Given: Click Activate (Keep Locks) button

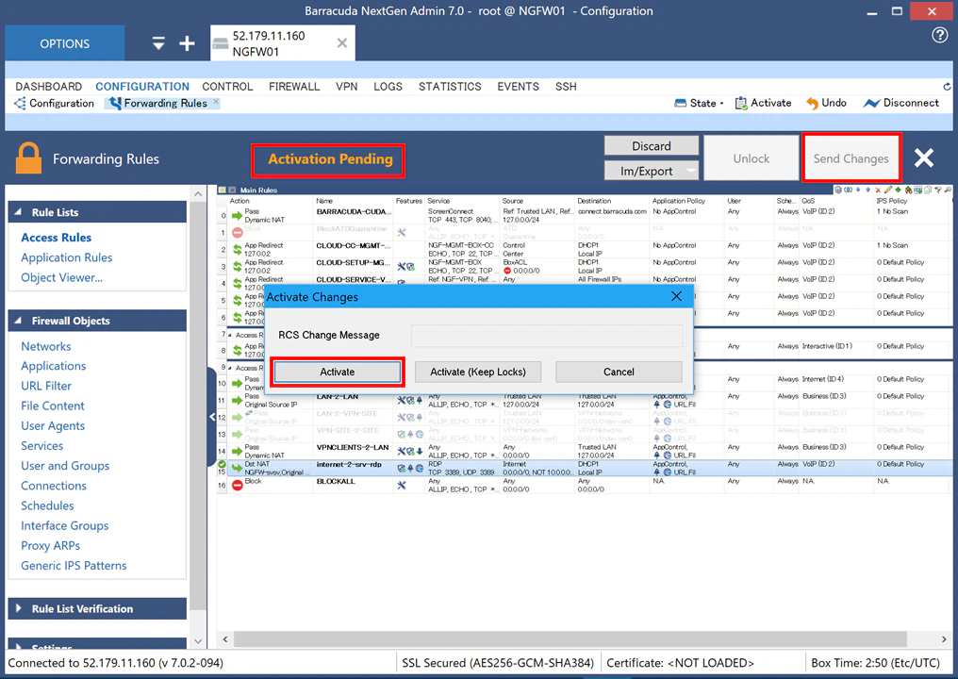Looking at the screenshot, I should point(478,372).
